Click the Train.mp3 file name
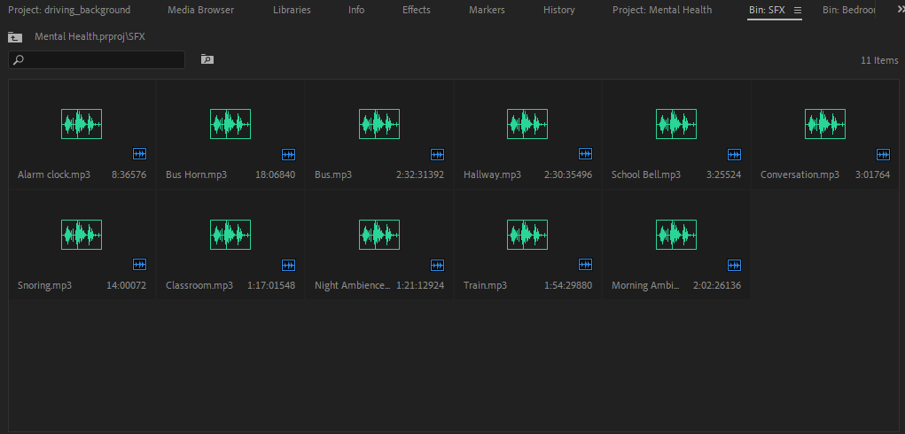Viewport: 905px width, 434px height. pos(486,285)
